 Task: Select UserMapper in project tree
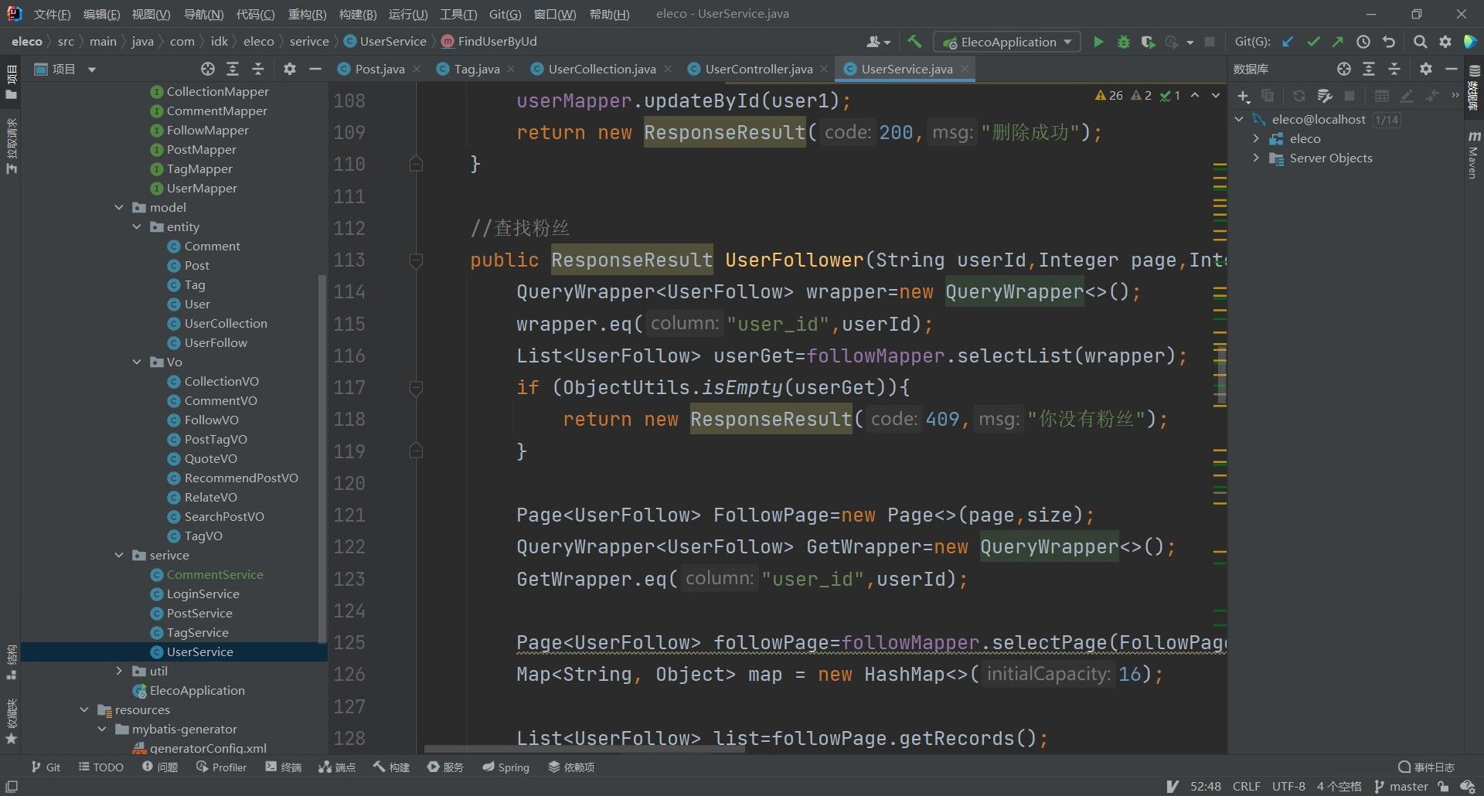(x=201, y=188)
